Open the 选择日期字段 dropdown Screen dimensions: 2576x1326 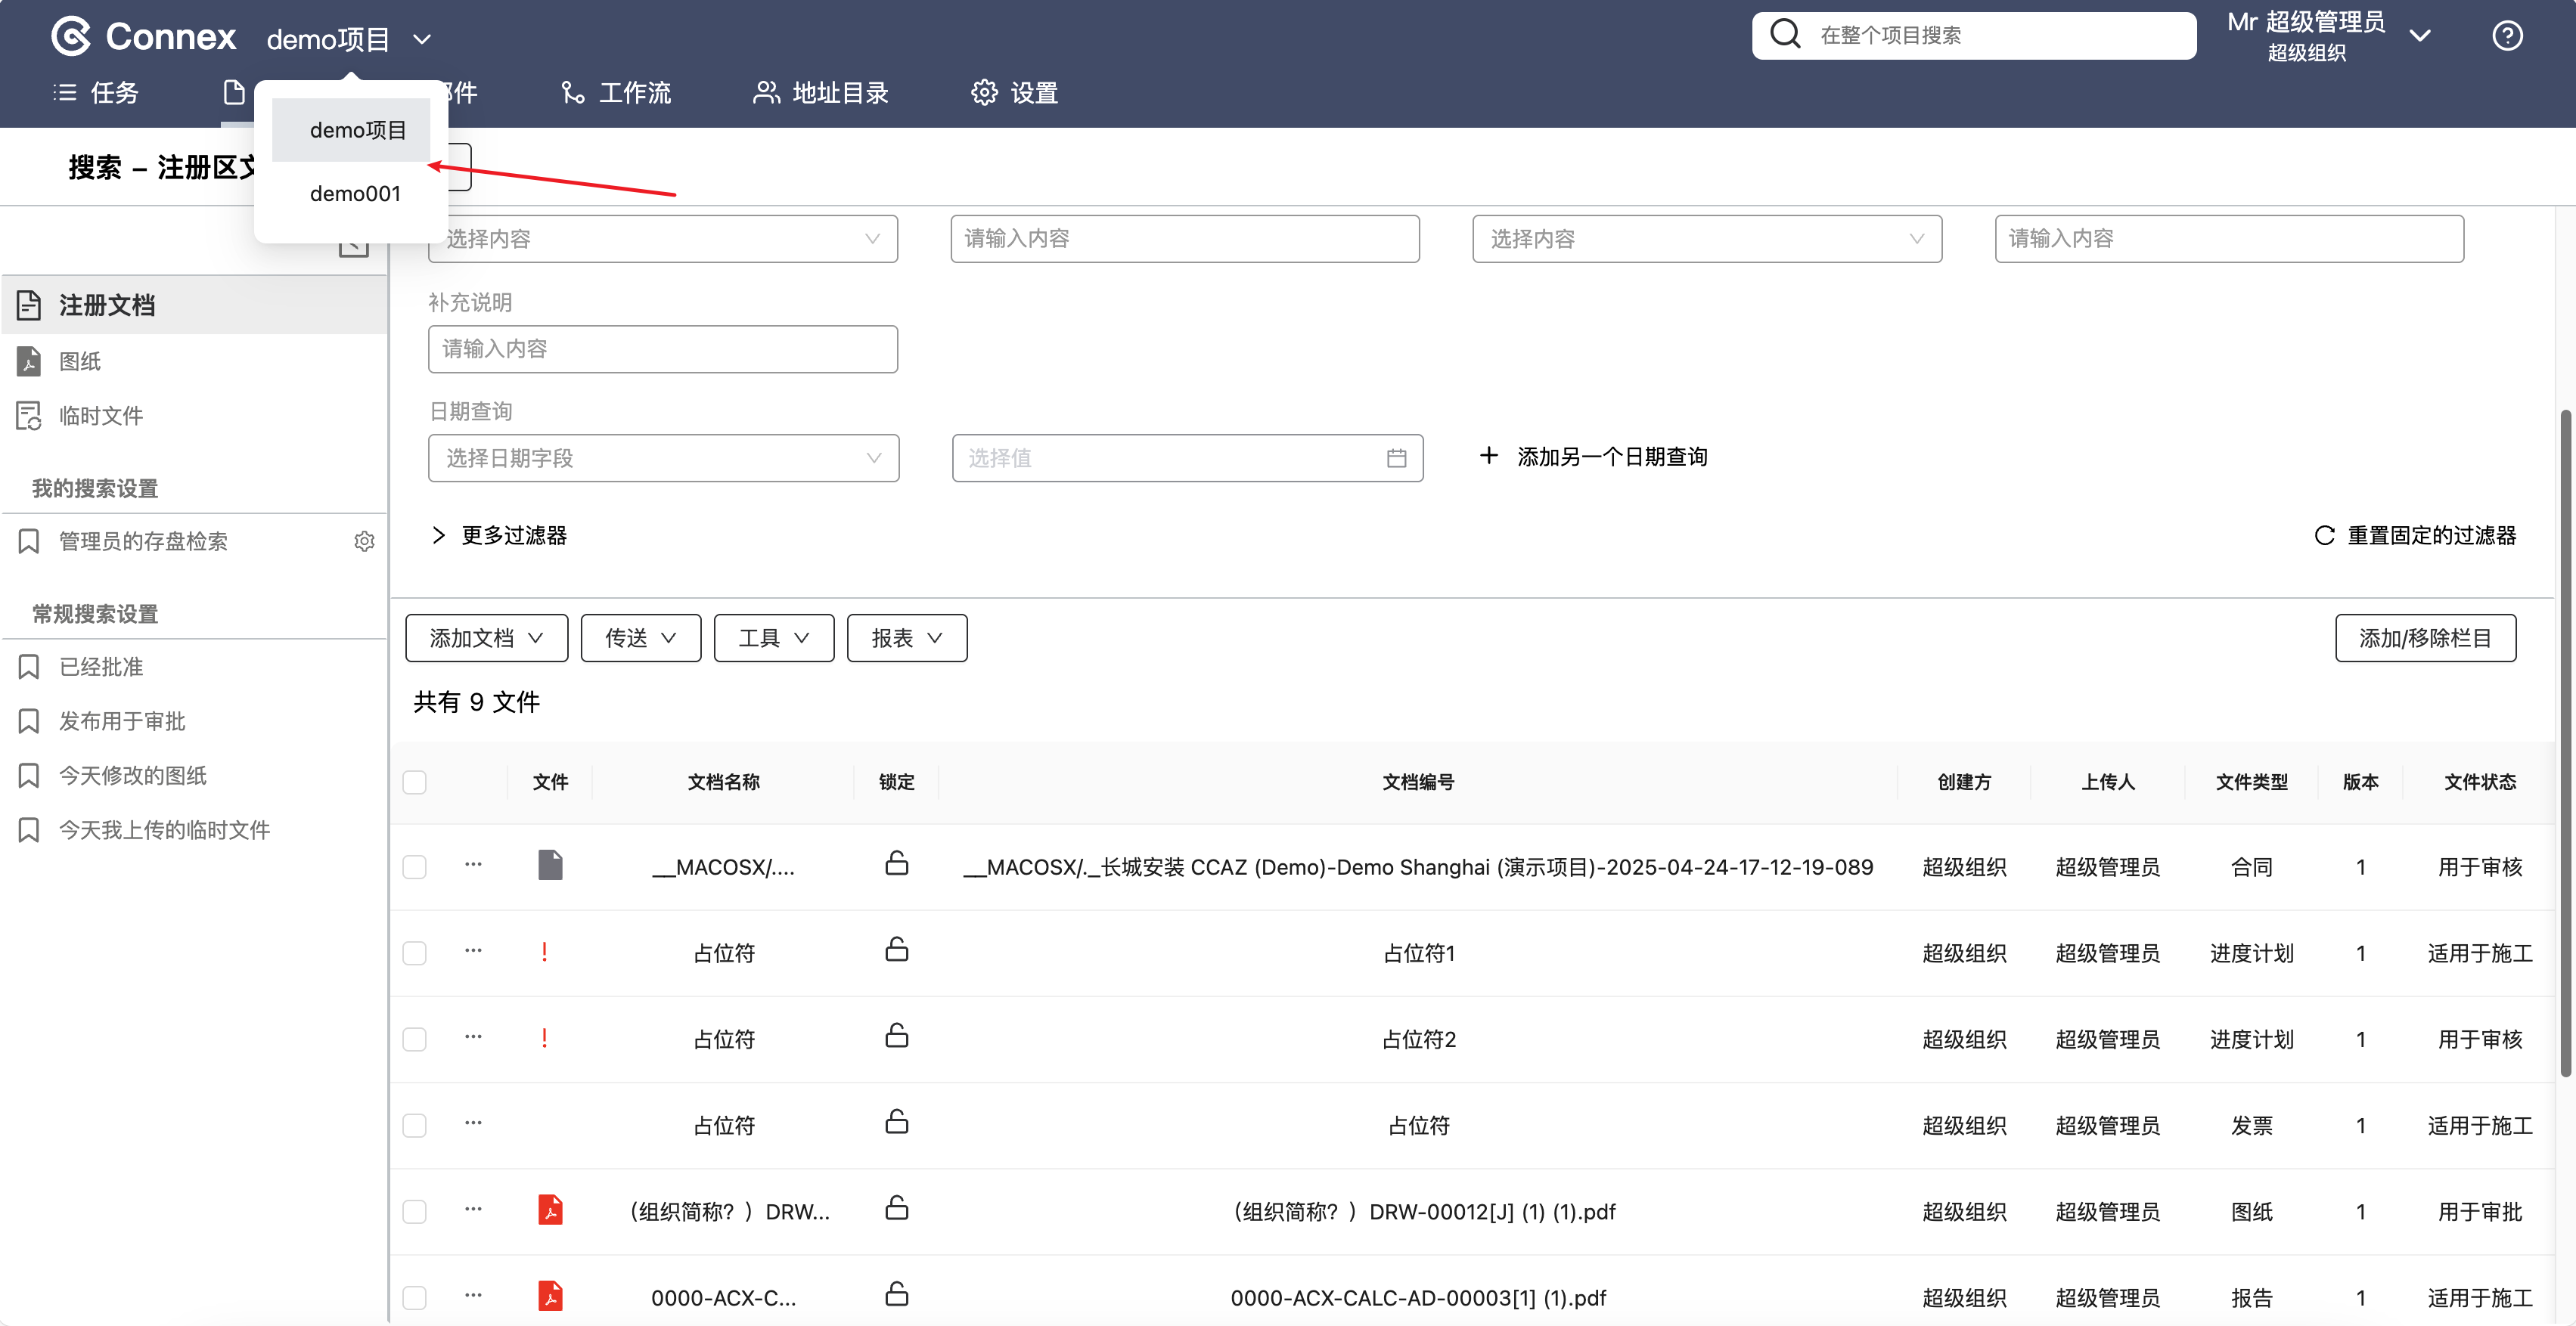click(x=663, y=457)
